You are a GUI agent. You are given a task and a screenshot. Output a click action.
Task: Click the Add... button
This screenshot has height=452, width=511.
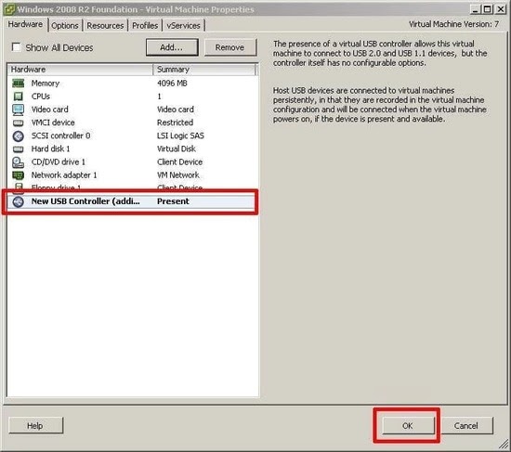172,47
